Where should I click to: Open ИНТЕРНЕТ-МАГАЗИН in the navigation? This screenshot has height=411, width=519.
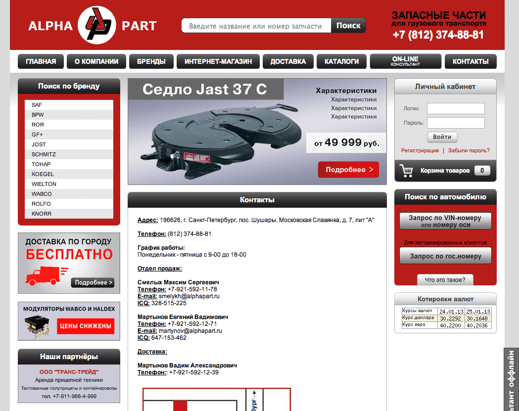click(x=218, y=61)
